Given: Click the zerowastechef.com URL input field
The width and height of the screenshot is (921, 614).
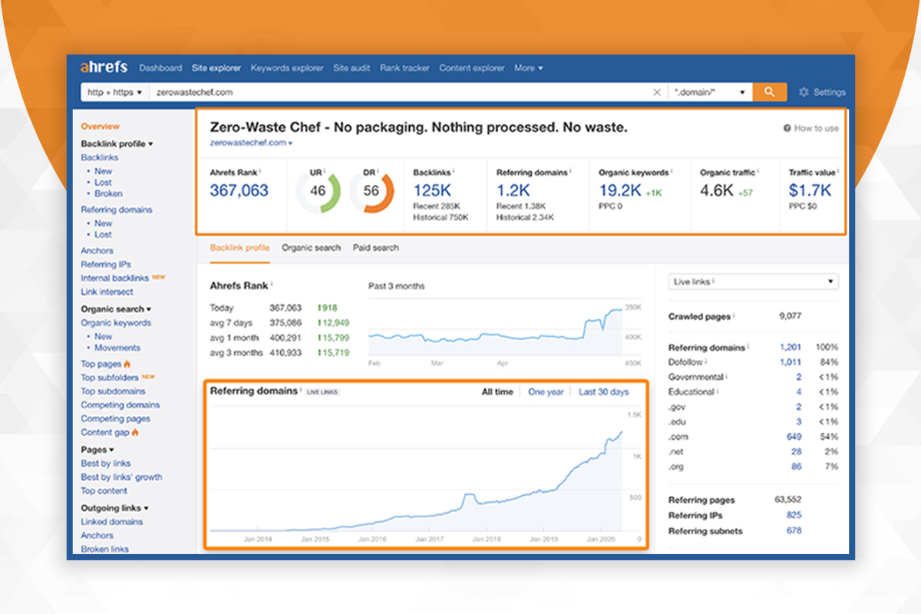Looking at the screenshot, I should (x=399, y=92).
